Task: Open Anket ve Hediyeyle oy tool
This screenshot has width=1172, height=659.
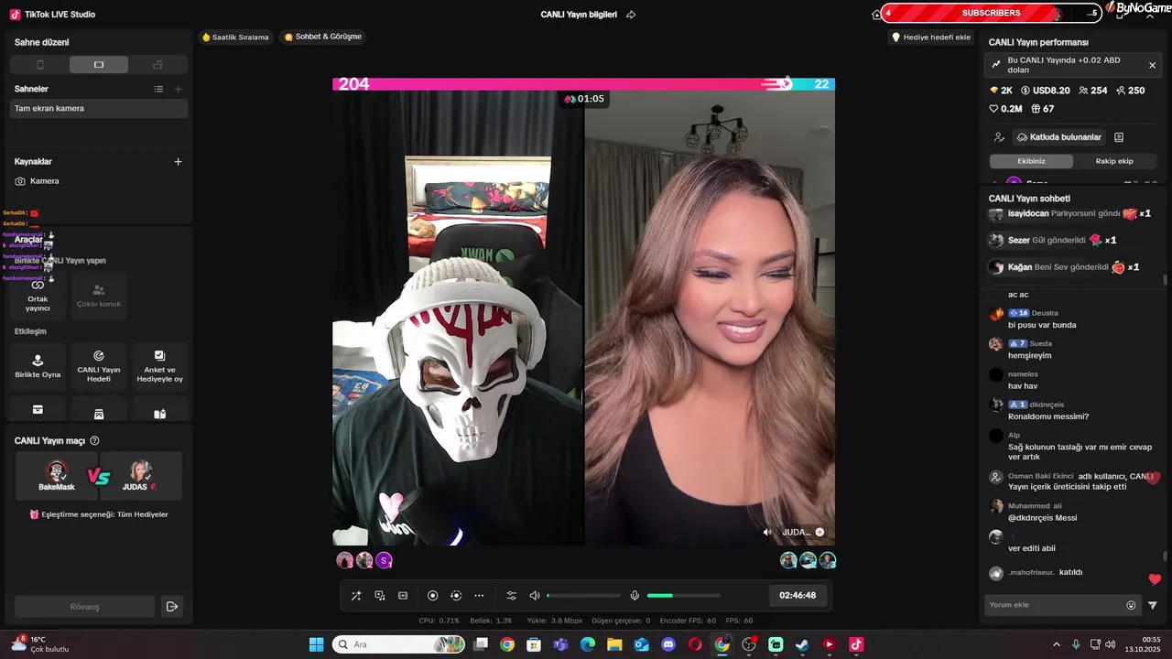Action: (159, 365)
